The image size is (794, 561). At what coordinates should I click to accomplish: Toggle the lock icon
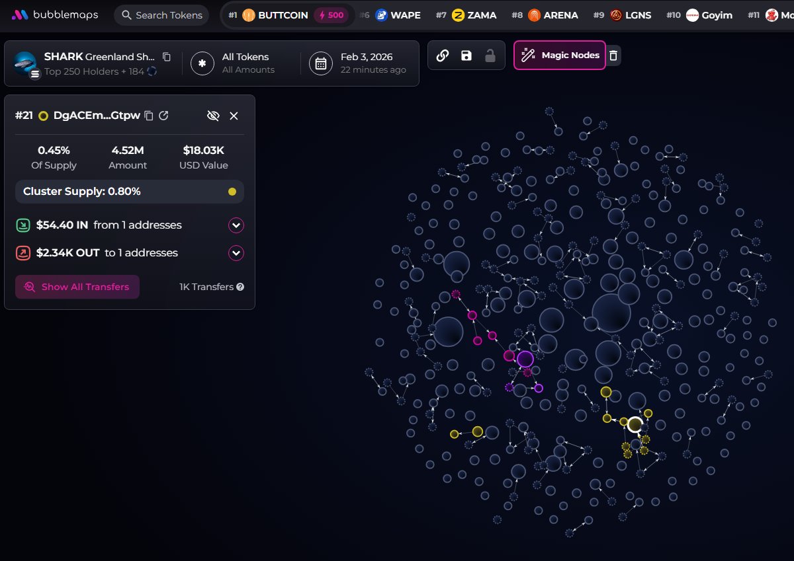point(490,56)
